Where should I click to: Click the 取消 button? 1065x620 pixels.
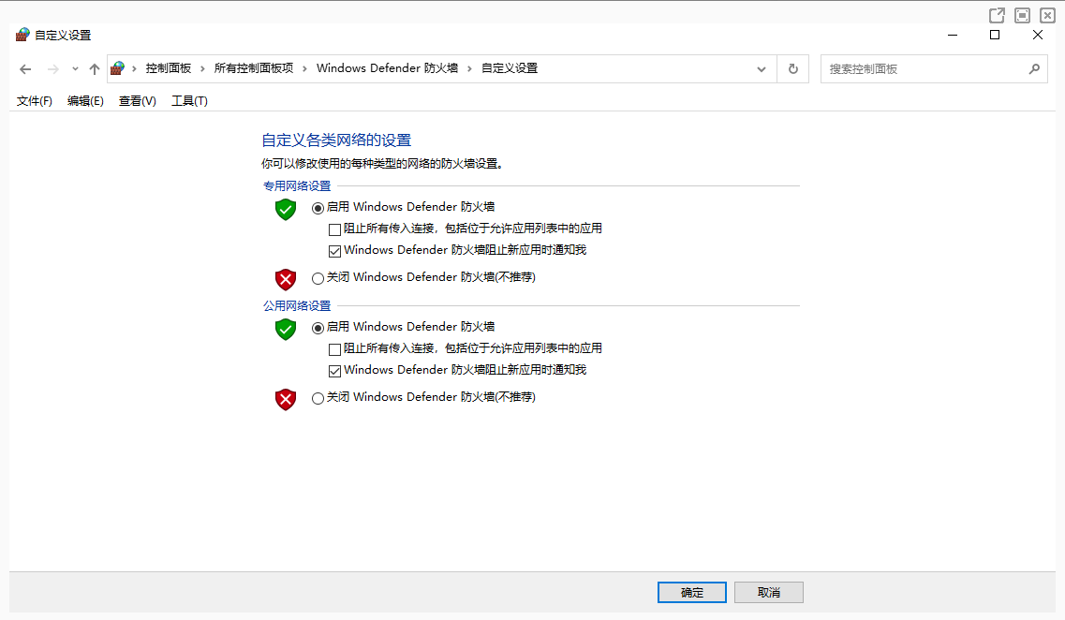pos(768,592)
